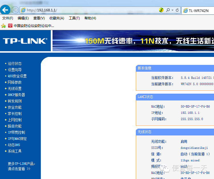Open the 工具(T) menu
The height and width of the screenshot is (179, 214).
(x=74, y=18)
